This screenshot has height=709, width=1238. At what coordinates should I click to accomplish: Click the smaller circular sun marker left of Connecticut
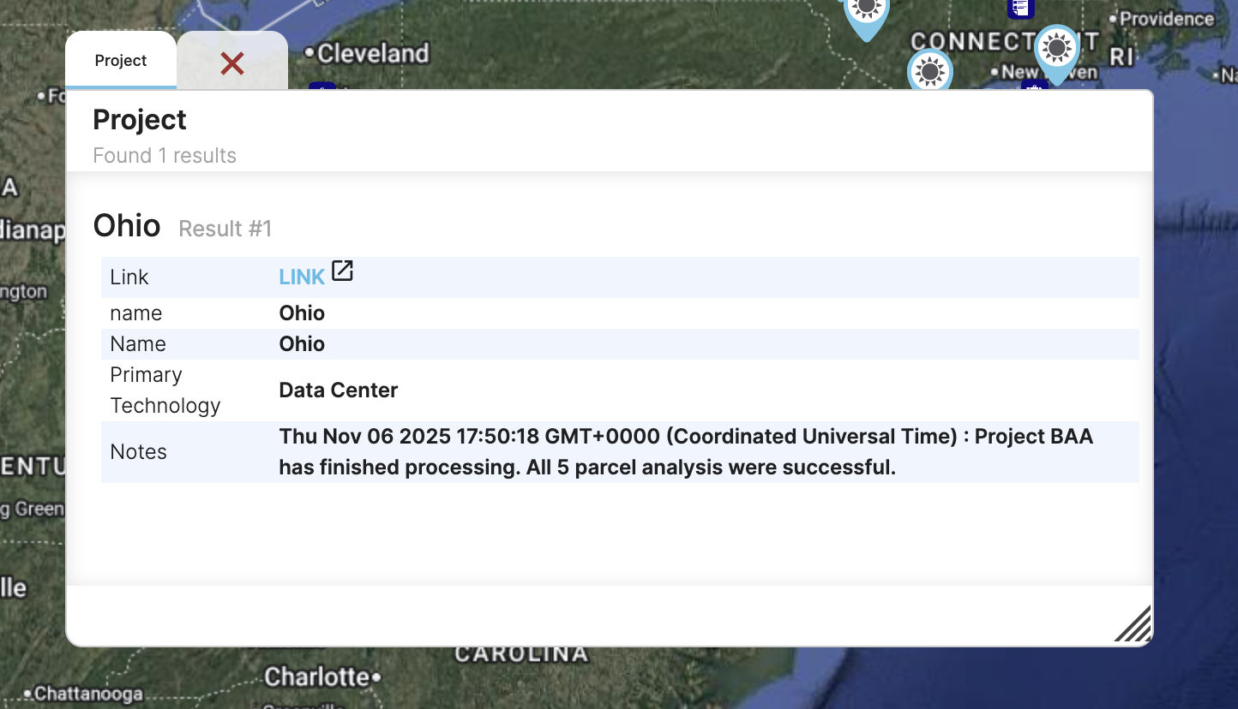[x=929, y=72]
